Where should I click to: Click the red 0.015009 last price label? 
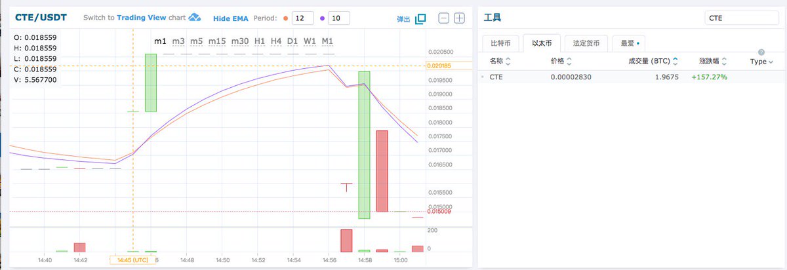(x=439, y=211)
